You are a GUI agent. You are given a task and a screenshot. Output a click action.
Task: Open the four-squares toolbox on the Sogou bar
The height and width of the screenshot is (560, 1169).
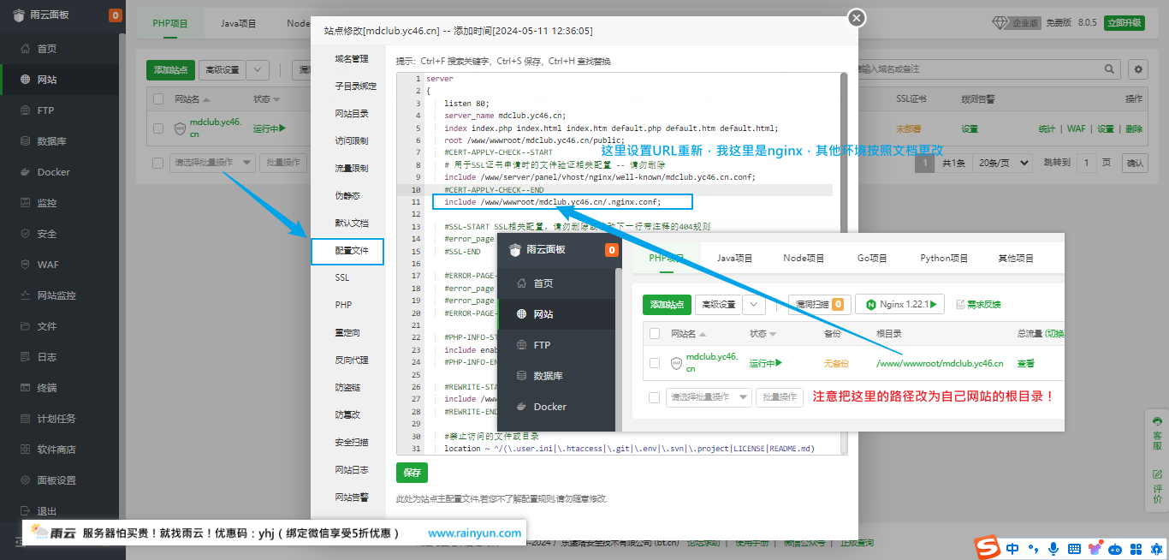(1136, 548)
